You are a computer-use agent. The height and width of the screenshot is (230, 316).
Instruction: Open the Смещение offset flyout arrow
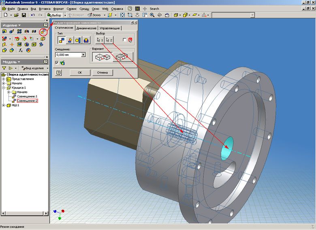click(83, 55)
